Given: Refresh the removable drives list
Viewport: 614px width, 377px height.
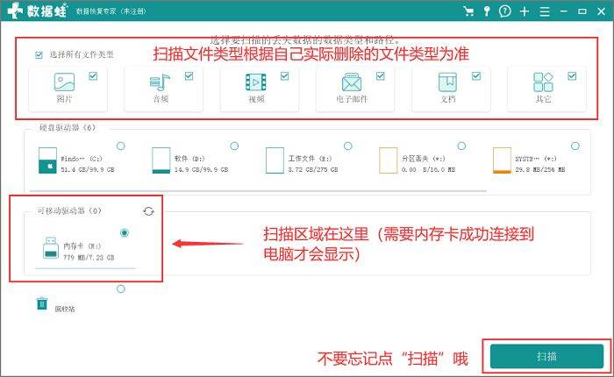Looking at the screenshot, I should [x=148, y=211].
